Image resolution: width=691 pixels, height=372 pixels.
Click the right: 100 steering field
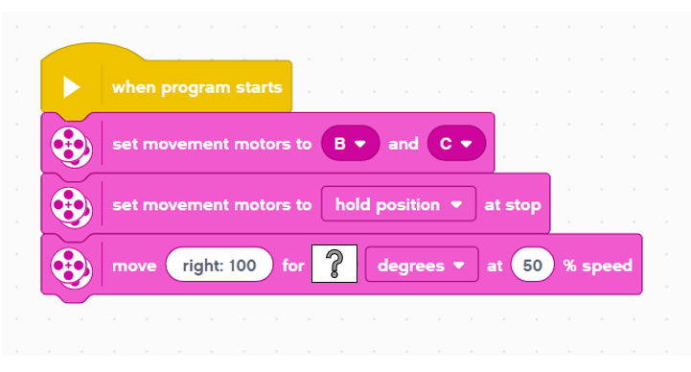pyautogui.click(x=219, y=265)
